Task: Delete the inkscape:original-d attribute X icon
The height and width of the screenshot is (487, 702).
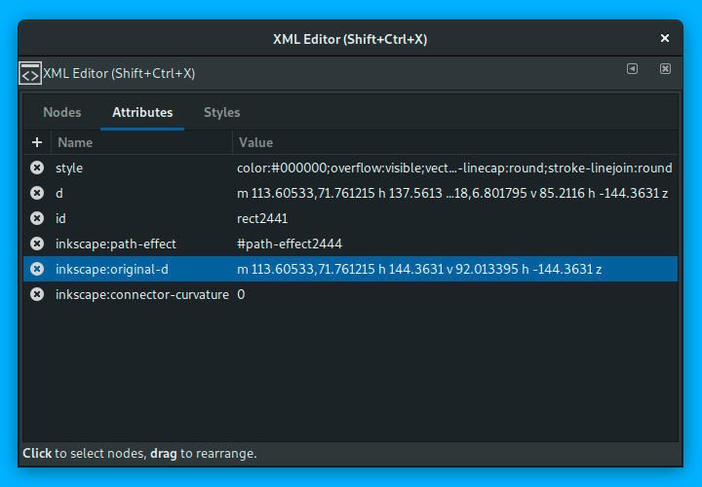Action: 37,269
